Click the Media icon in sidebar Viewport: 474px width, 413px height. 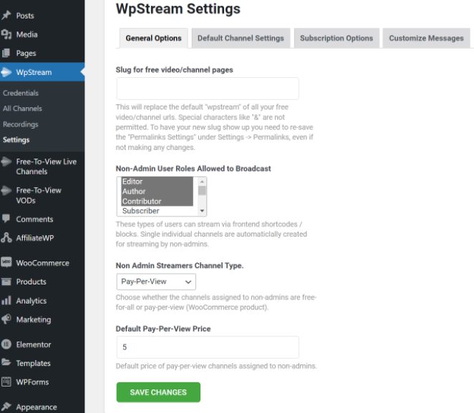(x=6, y=34)
